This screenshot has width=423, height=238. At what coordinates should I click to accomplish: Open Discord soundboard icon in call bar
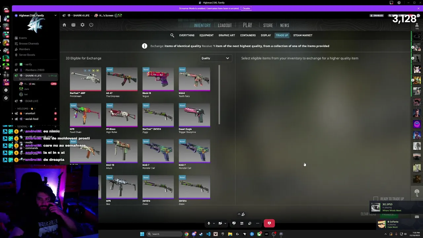tap(250, 223)
